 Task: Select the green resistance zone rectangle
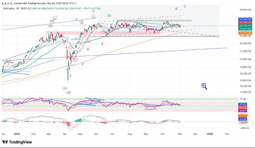tap(154, 21)
